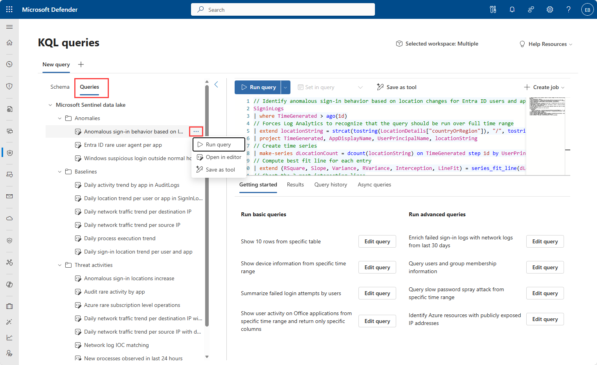Viewport: 597px width, 365px height.
Task: Open the settings gear in header
Action: coord(550,9)
